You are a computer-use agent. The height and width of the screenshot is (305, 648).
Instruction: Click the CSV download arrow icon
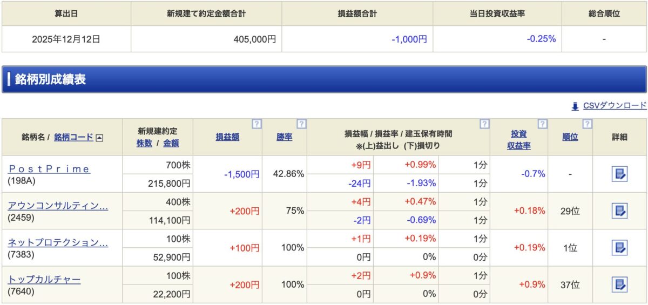(x=575, y=106)
